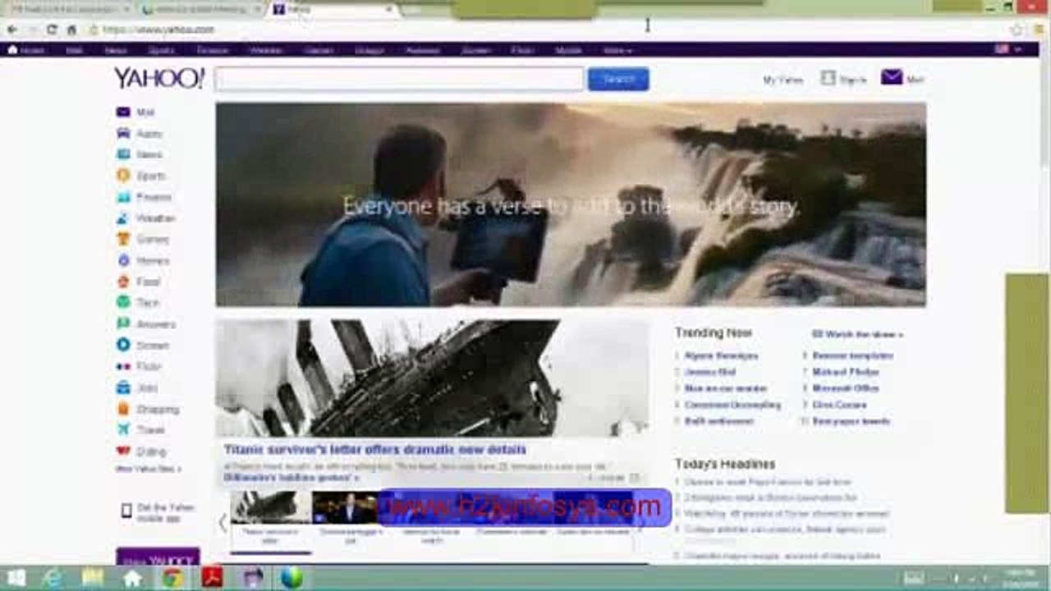Image resolution: width=1051 pixels, height=591 pixels.
Task: Click the blue Search button
Action: (618, 79)
